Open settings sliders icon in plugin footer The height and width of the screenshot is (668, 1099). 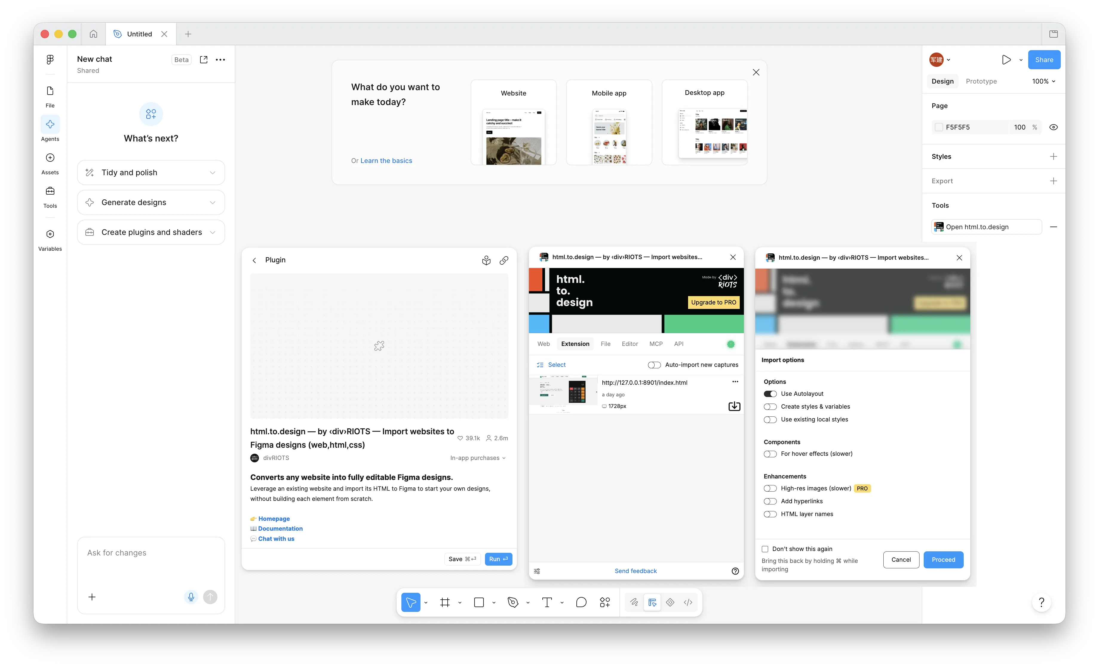[x=537, y=571]
